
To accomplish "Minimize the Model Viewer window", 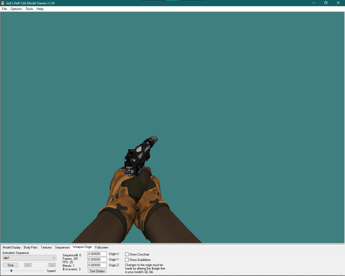I will click(314, 3).
